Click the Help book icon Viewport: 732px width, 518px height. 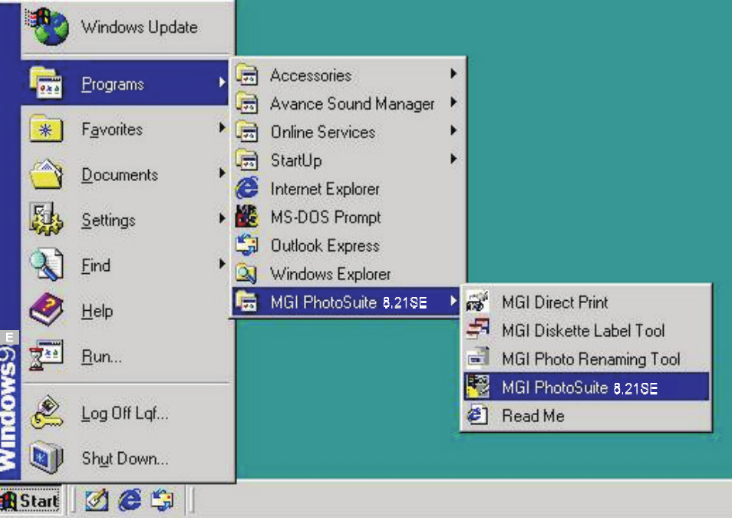[x=46, y=309]
